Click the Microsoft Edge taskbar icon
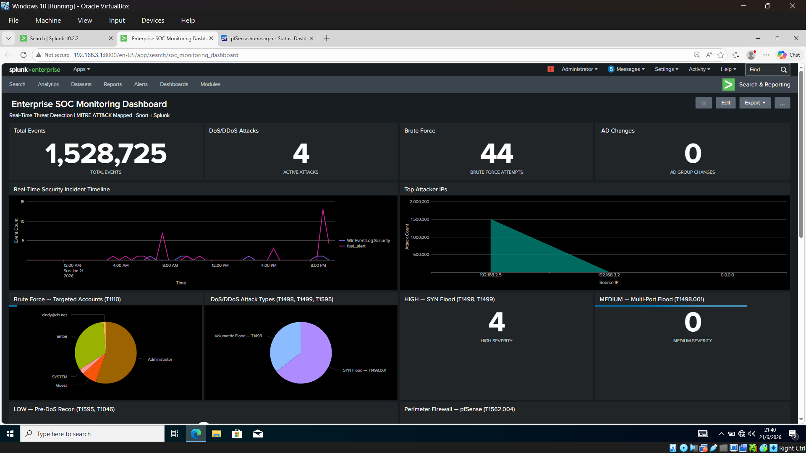Image resolution: width=806 pixels, height=453 pixels. tap(196, 434)
